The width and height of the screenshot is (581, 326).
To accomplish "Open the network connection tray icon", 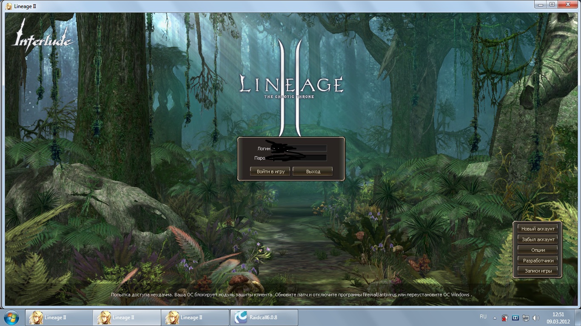I will click(526, 318).
